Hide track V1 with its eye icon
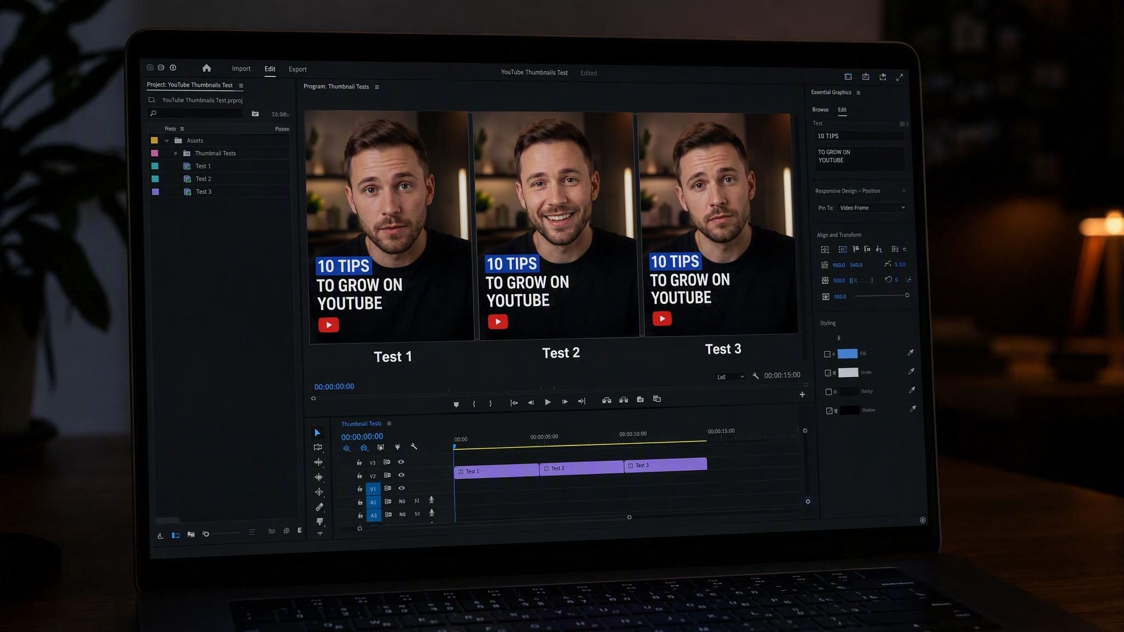Image resolution: width=1124 pixels, height=632 pixels. [x=402, y=488]
